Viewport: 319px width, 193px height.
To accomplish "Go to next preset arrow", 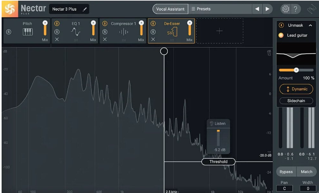I will tap(267, 9).
